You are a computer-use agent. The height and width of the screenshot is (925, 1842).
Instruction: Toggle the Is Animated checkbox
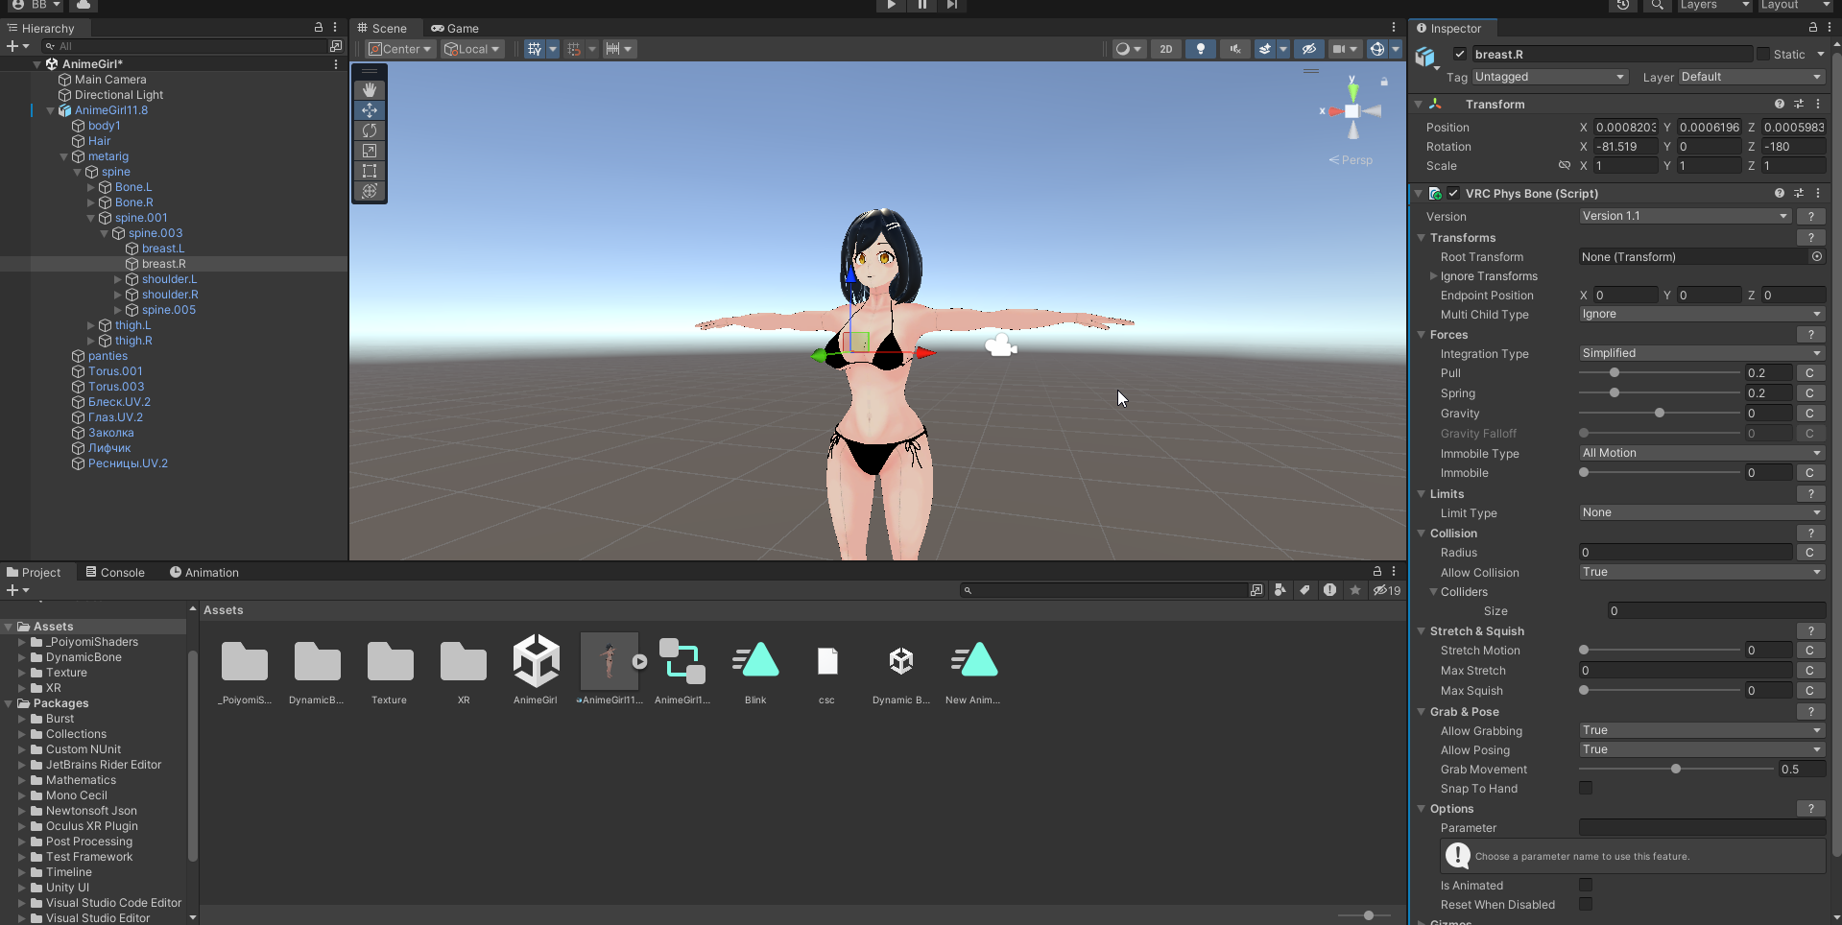(x=1586, y=886)
